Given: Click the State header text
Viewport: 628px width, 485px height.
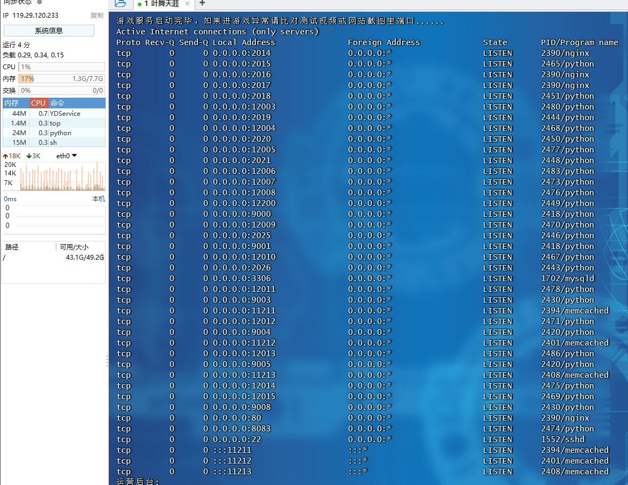Looking at the screenshot, I should click(495, 42).
